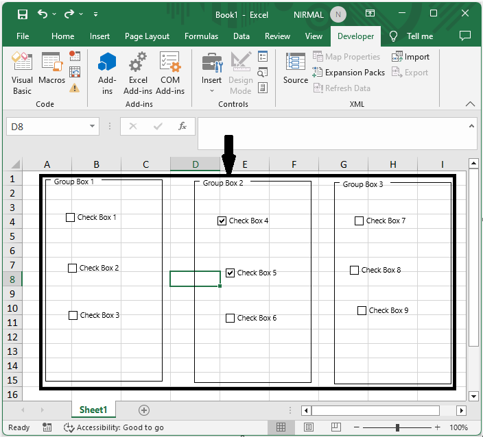
Task: Open Visual Basic editor
Action: coord(22,73)
